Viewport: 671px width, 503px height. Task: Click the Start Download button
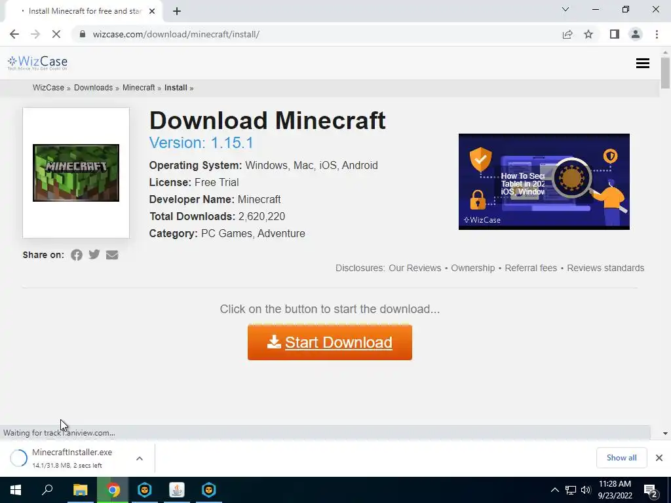(330, 342)
